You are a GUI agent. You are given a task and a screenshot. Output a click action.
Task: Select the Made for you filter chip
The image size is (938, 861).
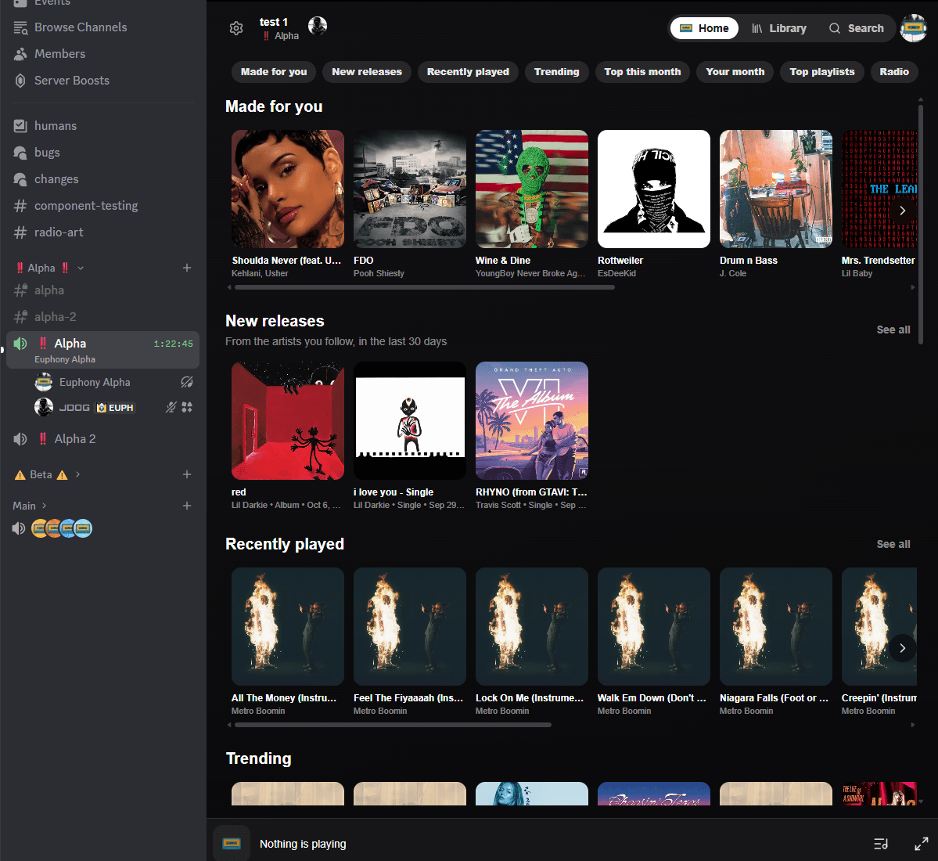pyautogui.click(x=273, y=72)
